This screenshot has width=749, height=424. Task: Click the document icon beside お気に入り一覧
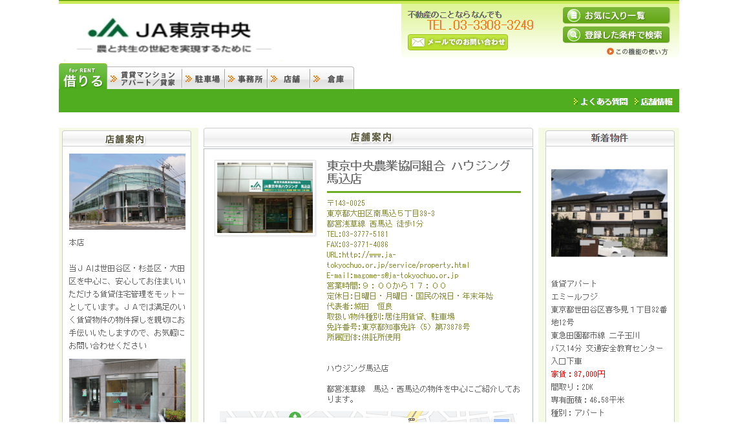point(574,15)
